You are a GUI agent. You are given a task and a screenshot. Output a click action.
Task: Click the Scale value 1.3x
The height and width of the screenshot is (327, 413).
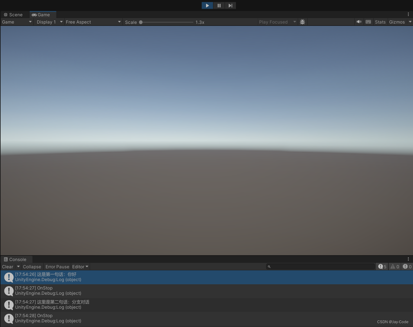[200, 22]
